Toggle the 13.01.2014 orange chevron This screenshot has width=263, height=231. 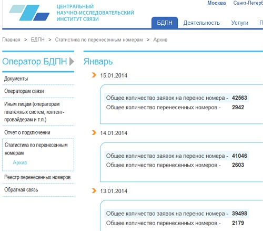94,190
